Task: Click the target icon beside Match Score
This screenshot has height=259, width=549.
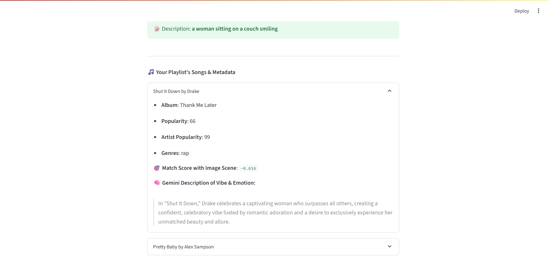Action: coord(157,168)
